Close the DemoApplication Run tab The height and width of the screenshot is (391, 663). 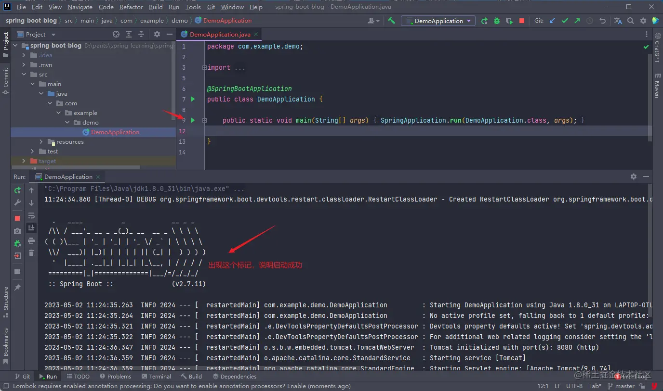(97, 177)
